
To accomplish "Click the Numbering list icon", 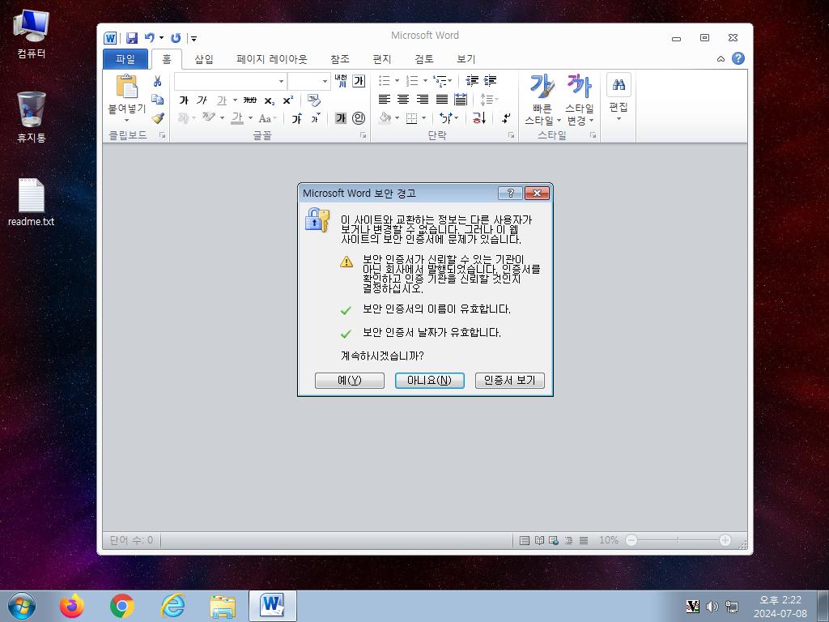I will pyautogui.click(x=412, y=80).
